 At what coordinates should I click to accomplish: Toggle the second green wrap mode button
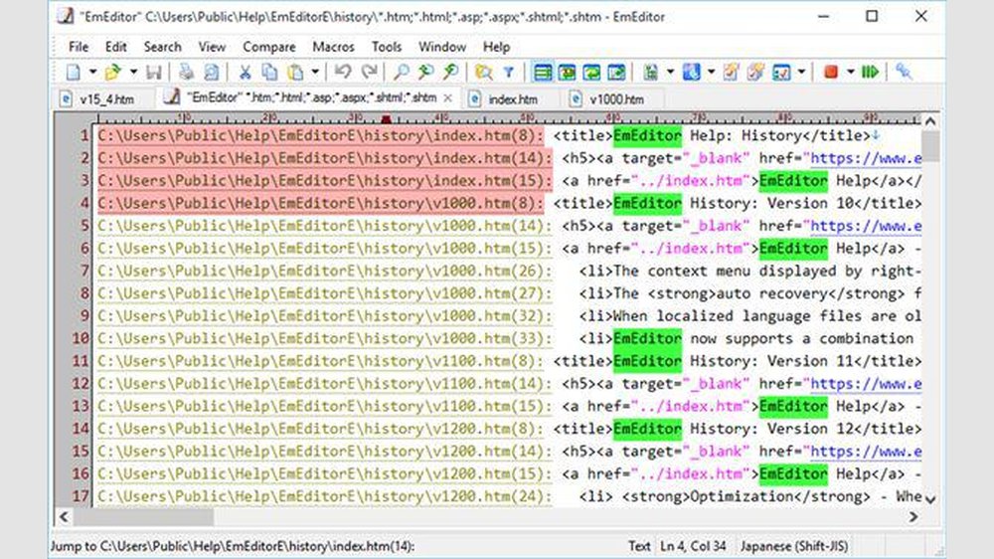click(x=568, y=73)
